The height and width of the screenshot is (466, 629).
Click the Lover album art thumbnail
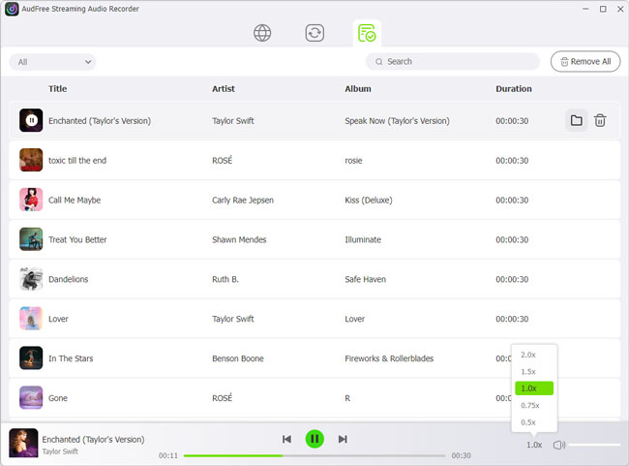(x=31, y=318)
